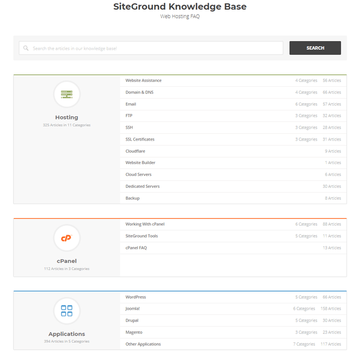Click '117 Articles' in Other Applications row
Screen dimensions: 364x357
[x=331, y=344]
